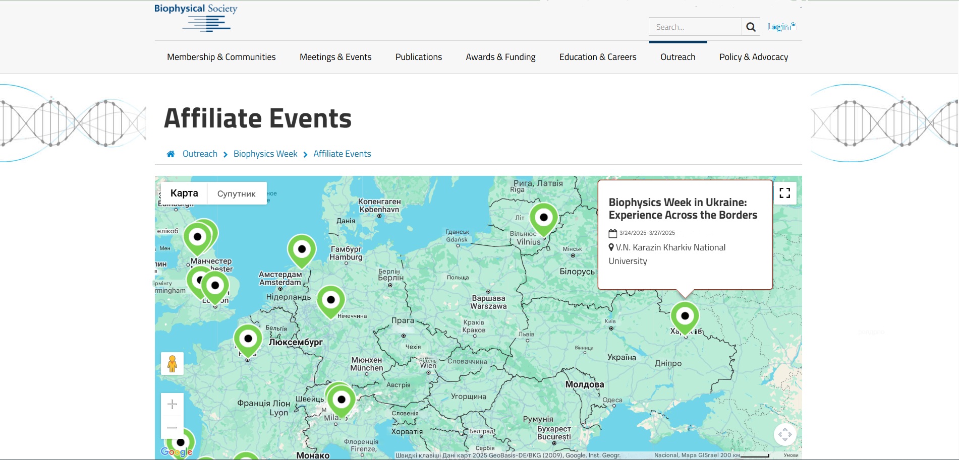959x460 pixels.
Task: Click Affiliate Events breadcrumb link
Action: click(342, 154)
